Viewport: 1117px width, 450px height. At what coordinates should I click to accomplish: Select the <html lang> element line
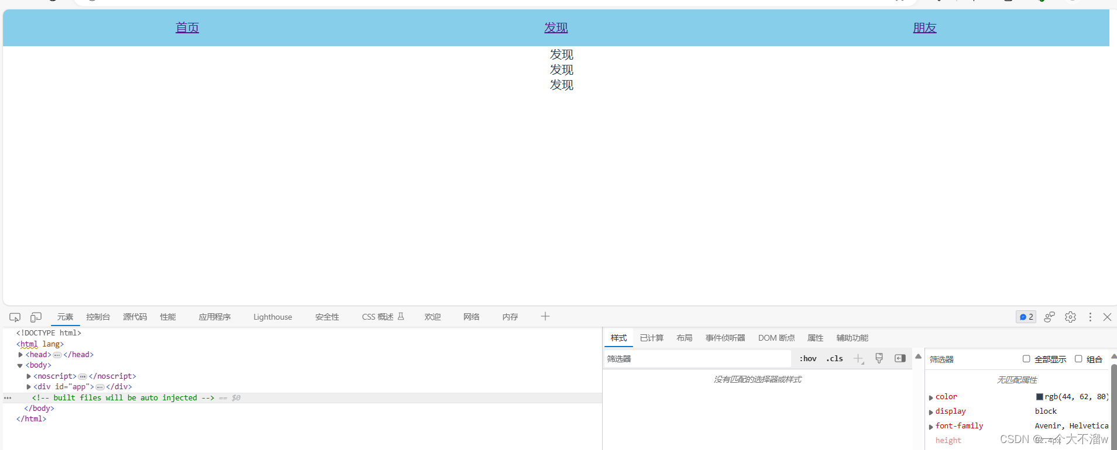tap(40, 344)
